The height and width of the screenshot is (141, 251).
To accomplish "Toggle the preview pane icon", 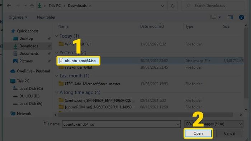I will point(230,17).
